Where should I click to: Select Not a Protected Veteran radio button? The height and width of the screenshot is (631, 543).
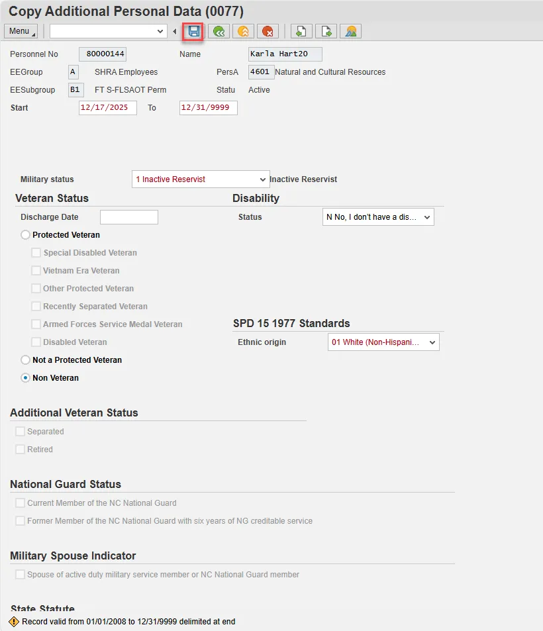pyautogui.click(x=25, y=360)
